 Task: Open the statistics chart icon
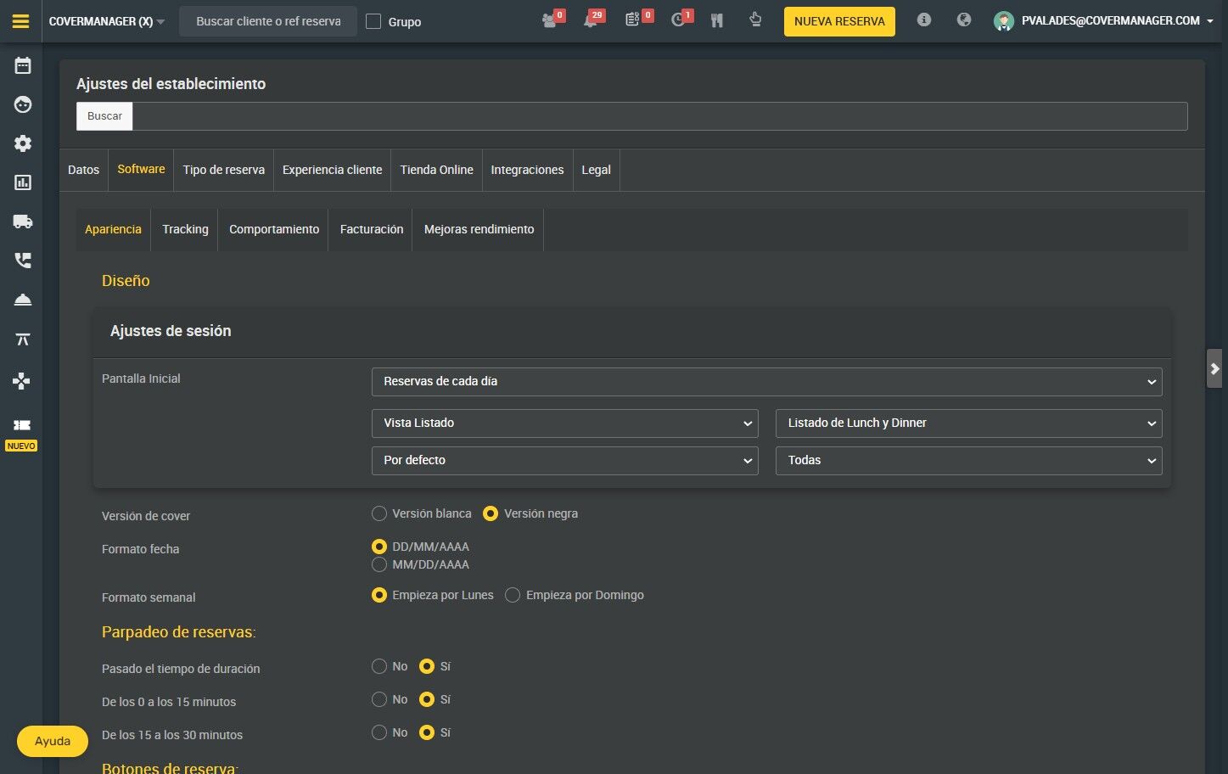[23, 182]
